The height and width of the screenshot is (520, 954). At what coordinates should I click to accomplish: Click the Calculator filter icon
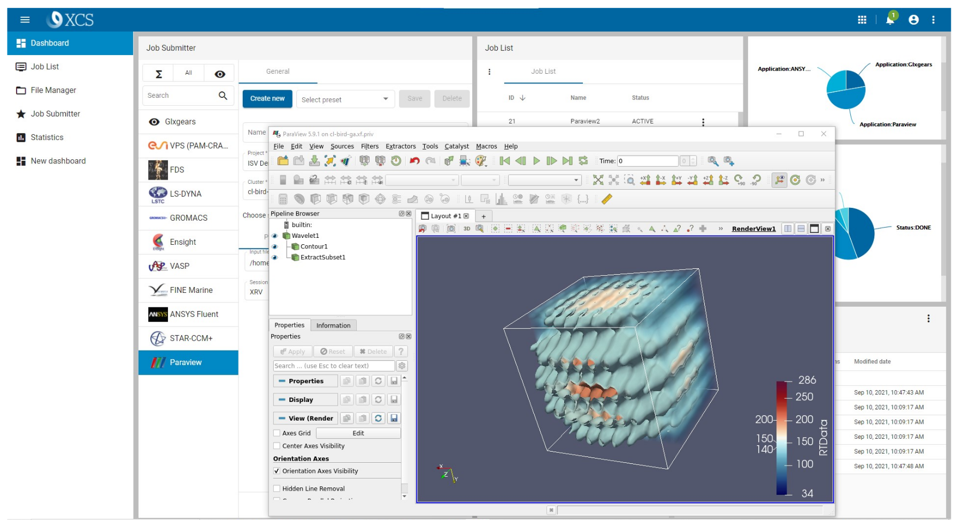283,199
